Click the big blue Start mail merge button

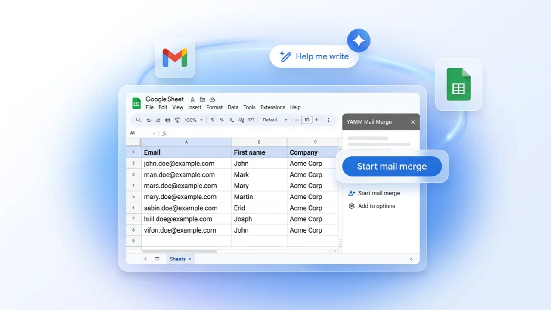tap(392, 166)
